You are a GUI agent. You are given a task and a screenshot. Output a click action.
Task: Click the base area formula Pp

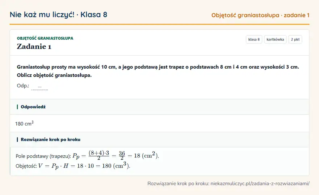click(x=116, y=155)
